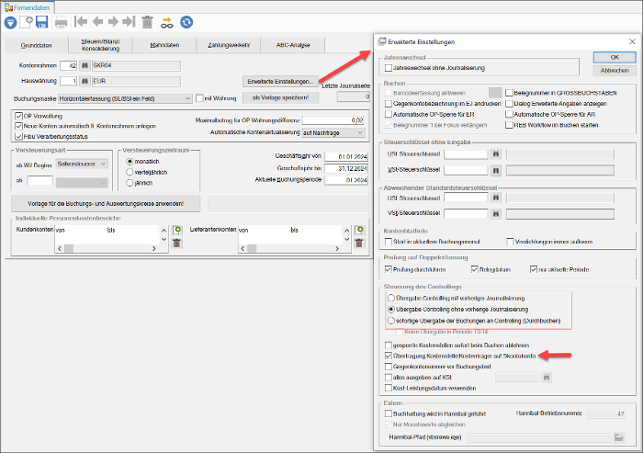Image resolution: width=643 pixels, height=453 pixels.
Task: Click the yellow arrow chain link icon
Action: click(x=167, y=23)
